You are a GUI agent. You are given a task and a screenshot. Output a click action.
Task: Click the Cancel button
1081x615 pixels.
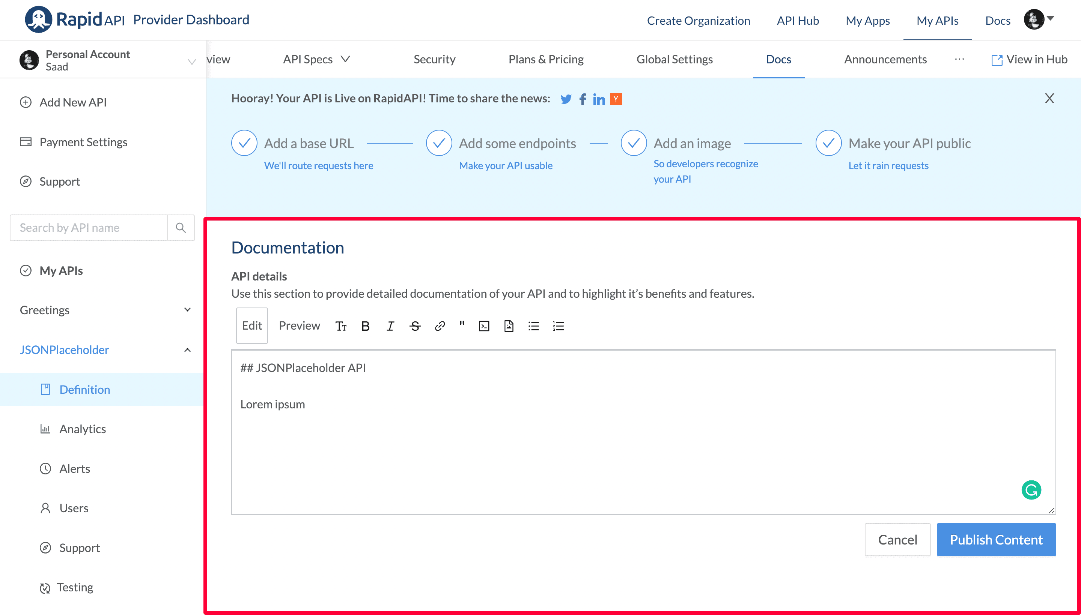(897, 539)
